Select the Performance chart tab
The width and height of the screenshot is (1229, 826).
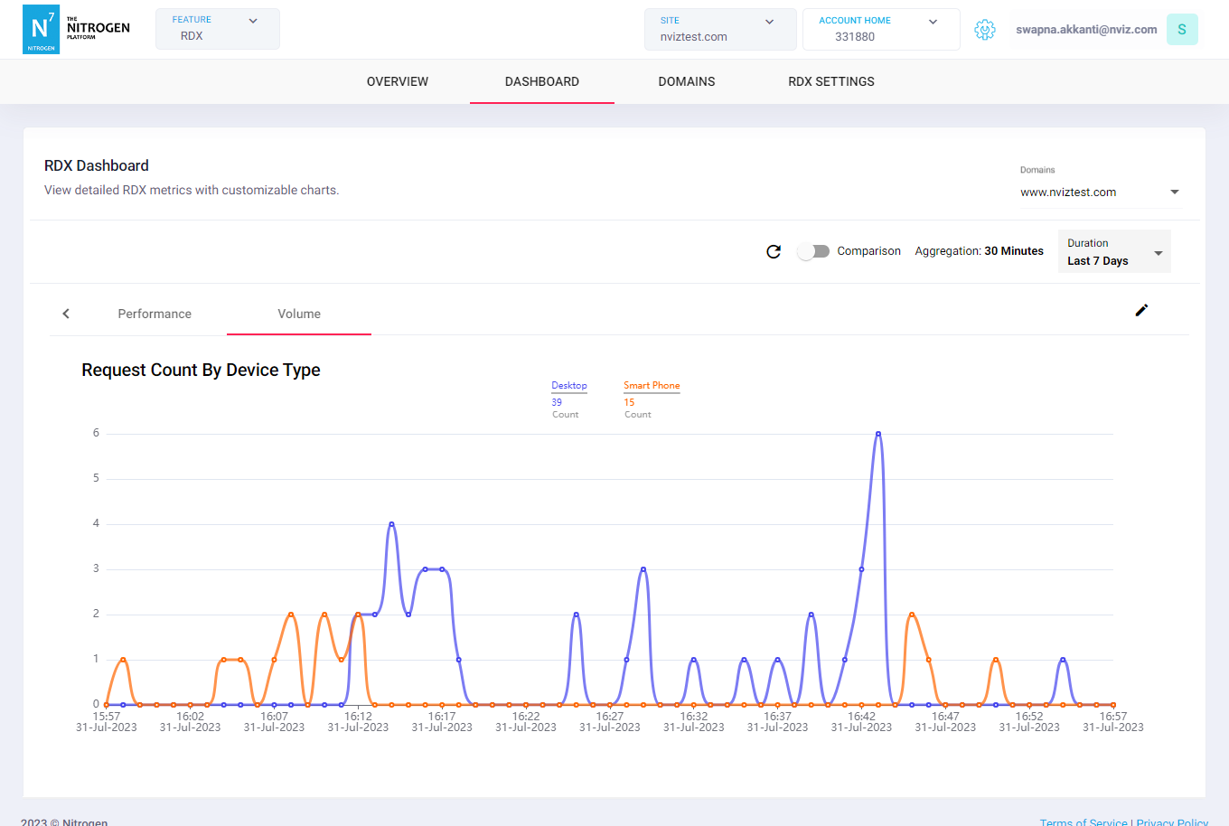coord(155,314)
